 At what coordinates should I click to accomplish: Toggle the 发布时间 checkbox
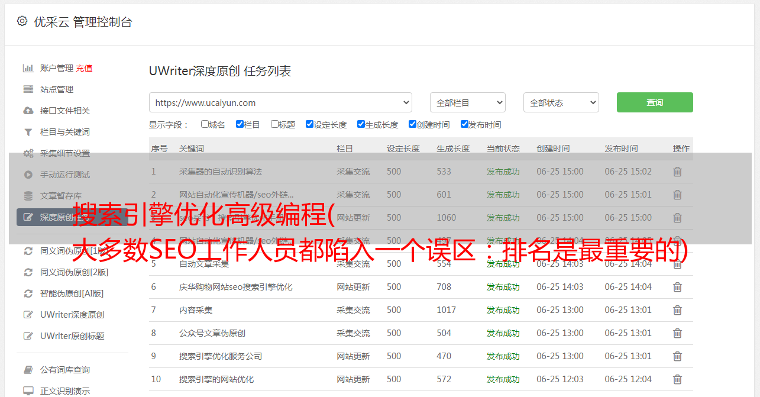464,124
